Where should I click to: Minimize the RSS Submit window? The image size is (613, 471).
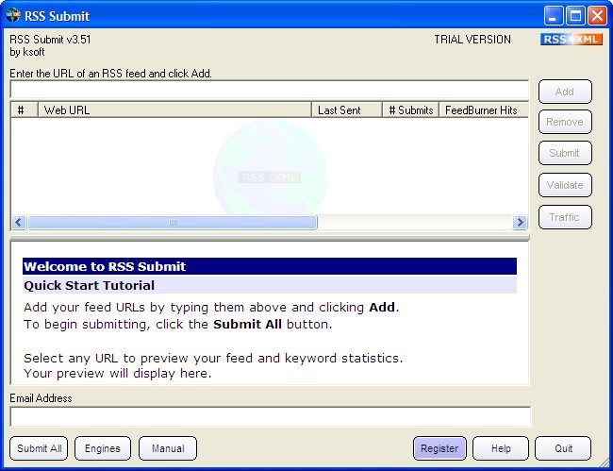tap(554, 16)
